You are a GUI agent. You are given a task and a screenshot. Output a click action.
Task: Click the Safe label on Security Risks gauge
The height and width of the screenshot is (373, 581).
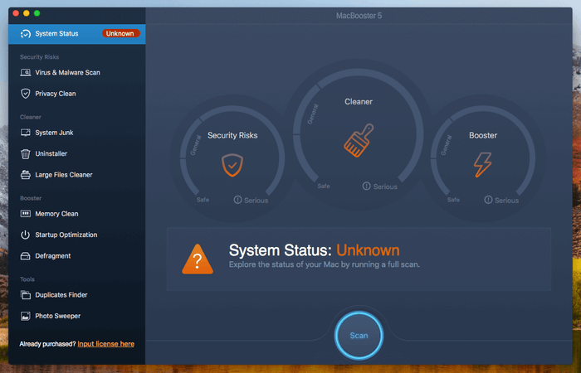[x=203, y=200]
